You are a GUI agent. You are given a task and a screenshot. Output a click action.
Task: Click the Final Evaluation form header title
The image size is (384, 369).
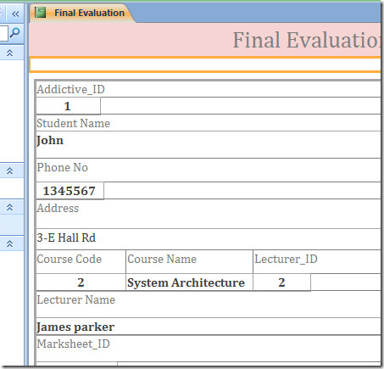coord(307,40)
